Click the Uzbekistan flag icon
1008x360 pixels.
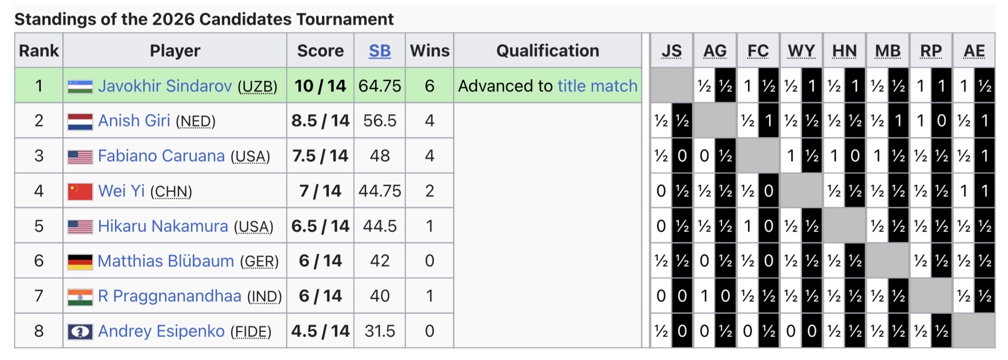80,86
